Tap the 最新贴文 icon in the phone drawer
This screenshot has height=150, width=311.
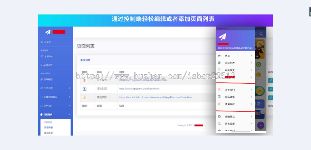[x=219, y=70]
